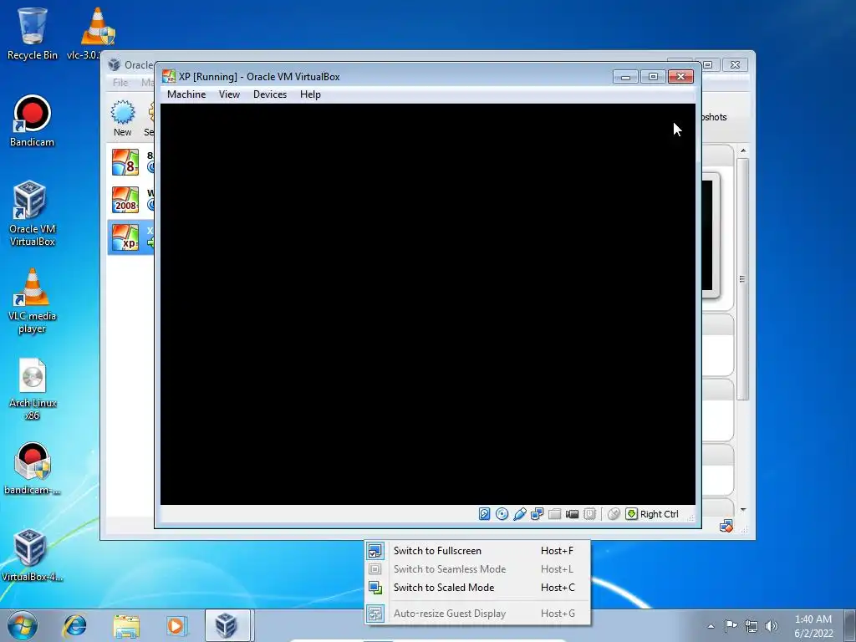Select the Arch Linux x86 disc image icon
Screen dimensions: 856x642
33,389
